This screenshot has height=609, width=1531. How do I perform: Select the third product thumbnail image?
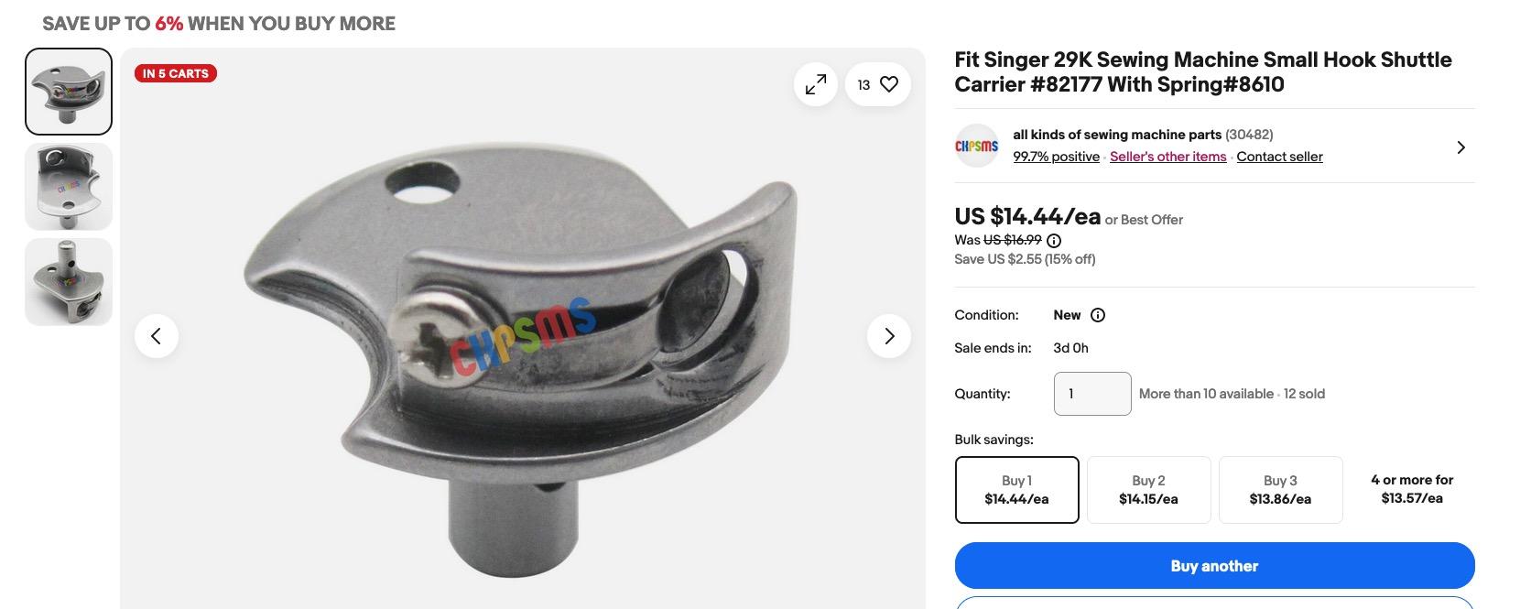click(x=69, y=282)
